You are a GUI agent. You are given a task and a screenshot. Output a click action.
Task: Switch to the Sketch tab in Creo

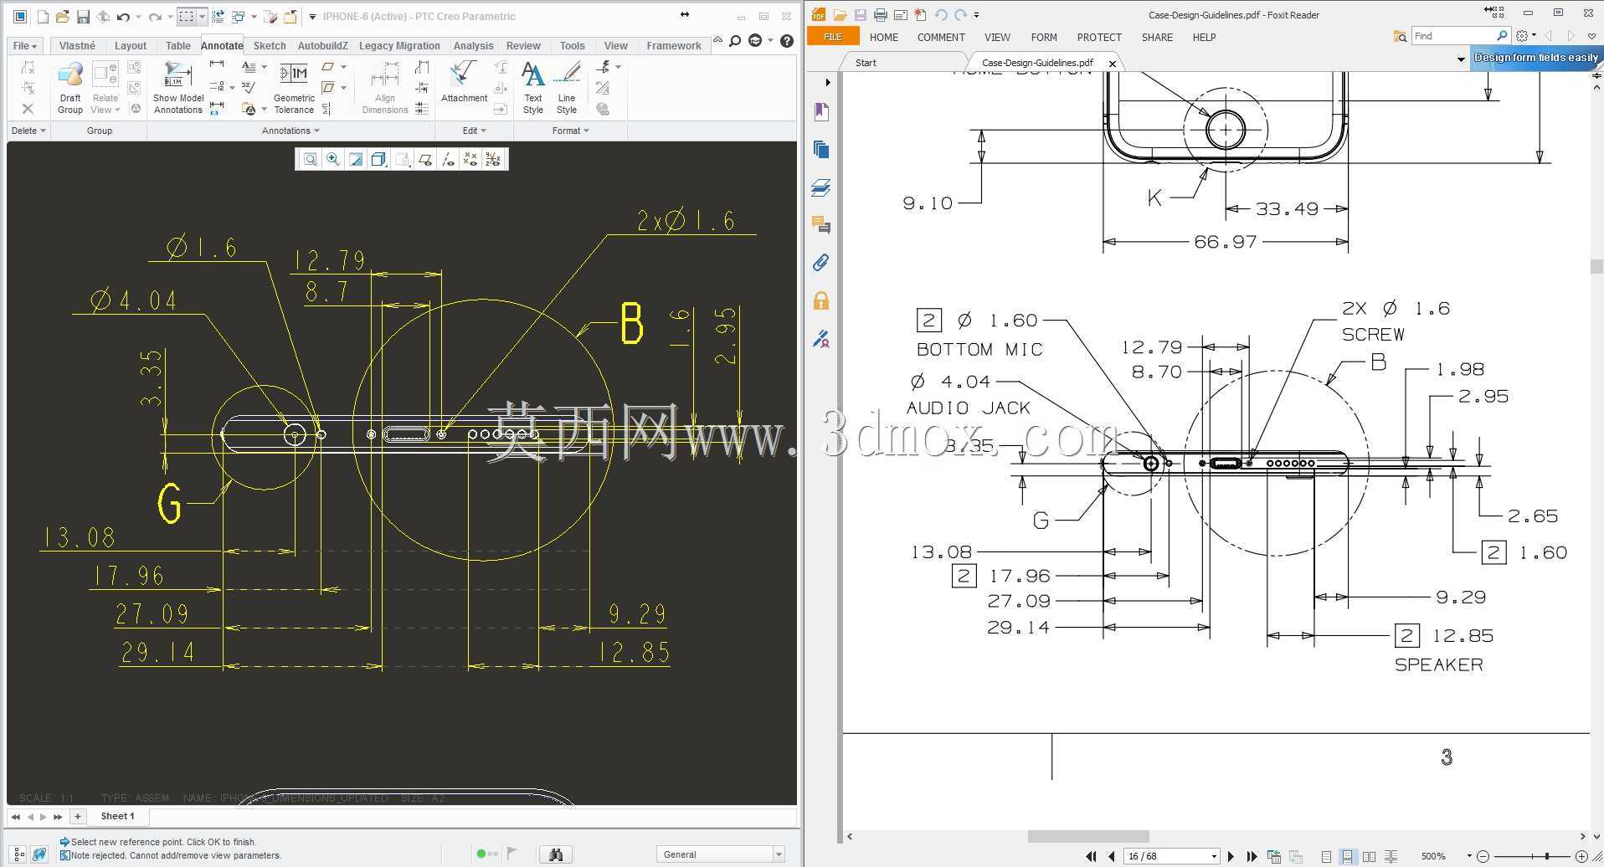click(270, 46)
